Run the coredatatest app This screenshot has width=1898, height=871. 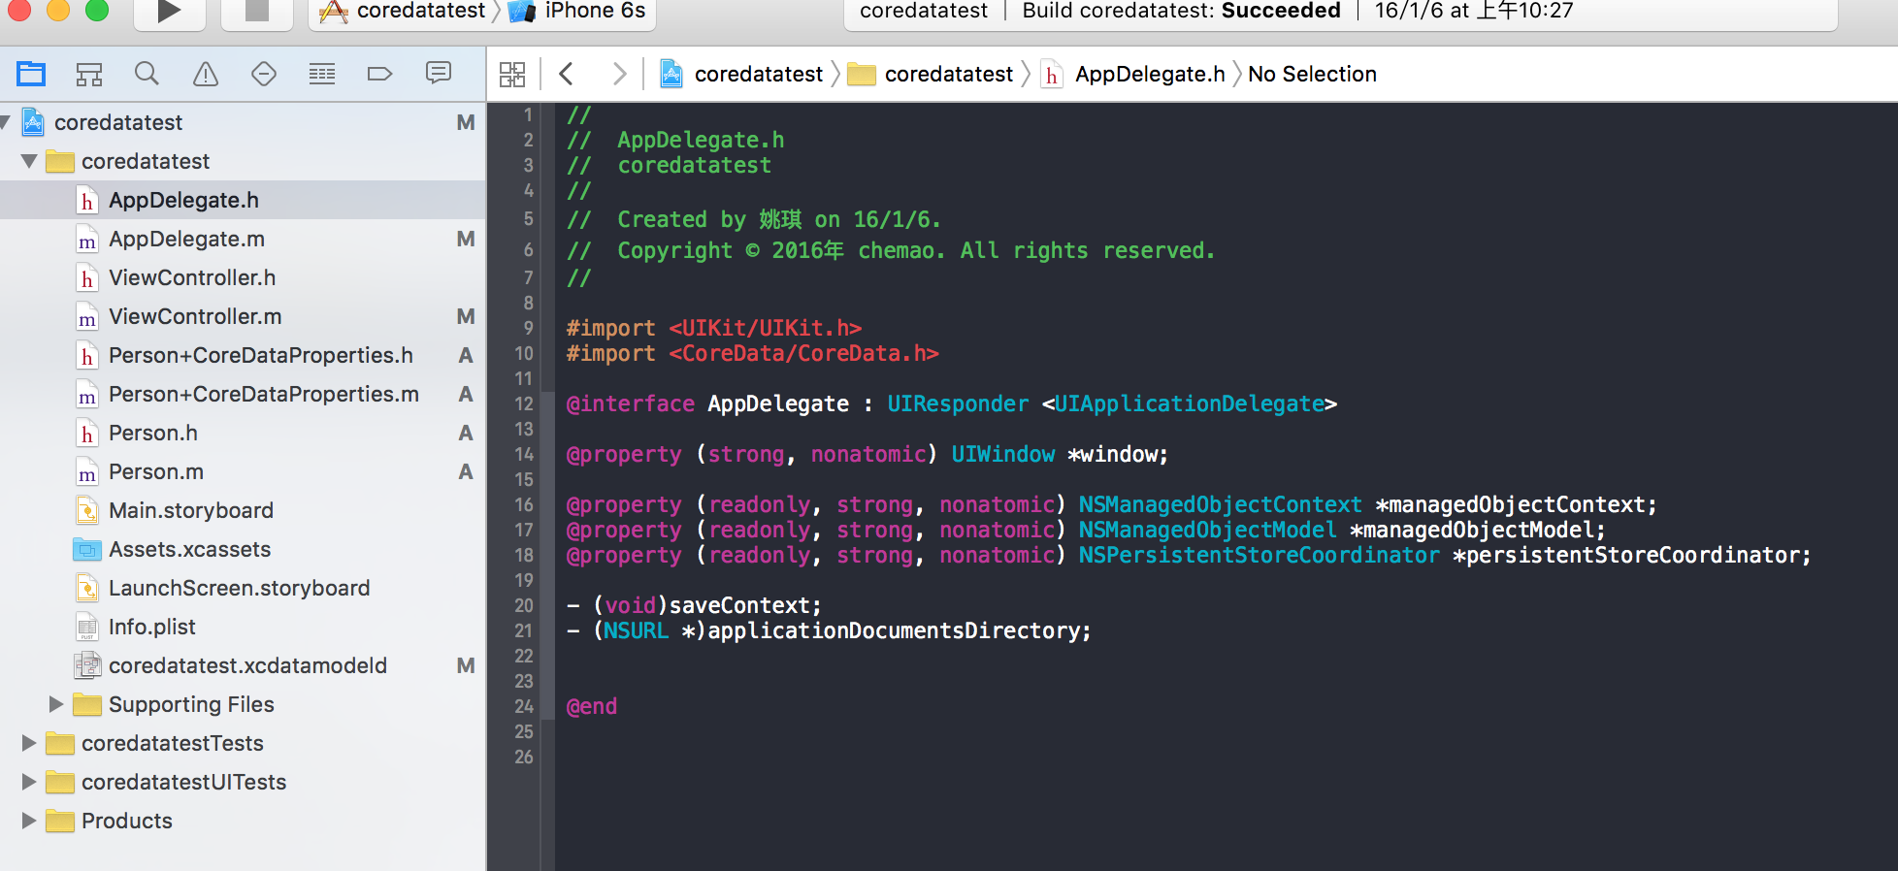pyautogui.click(x=169, y=12)
